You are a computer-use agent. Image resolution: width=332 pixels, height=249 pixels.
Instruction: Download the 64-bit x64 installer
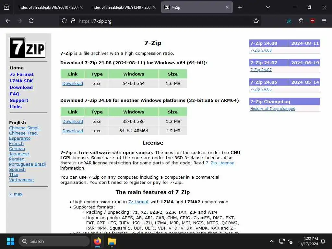[x=73, y=83]
